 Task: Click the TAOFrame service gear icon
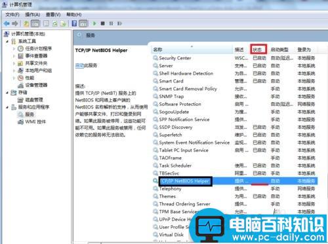tap(155, 158)
